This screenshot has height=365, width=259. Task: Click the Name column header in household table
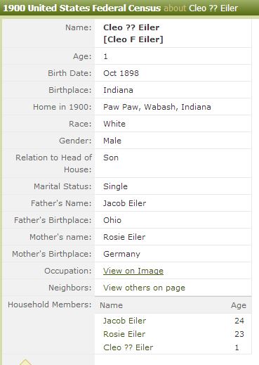coord(111,305)
